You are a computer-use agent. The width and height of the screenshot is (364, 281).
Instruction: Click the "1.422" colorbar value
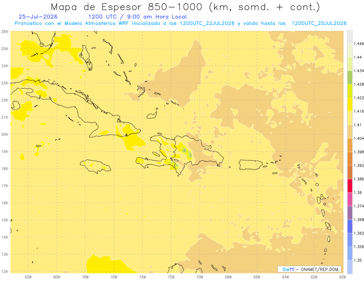pyautogui.click(x=359, y=98)
